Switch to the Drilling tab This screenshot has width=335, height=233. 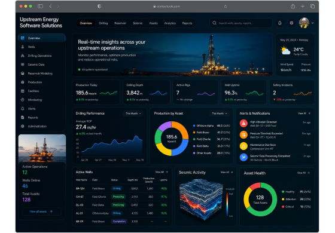pyautogui.click(x=103, y=23)
